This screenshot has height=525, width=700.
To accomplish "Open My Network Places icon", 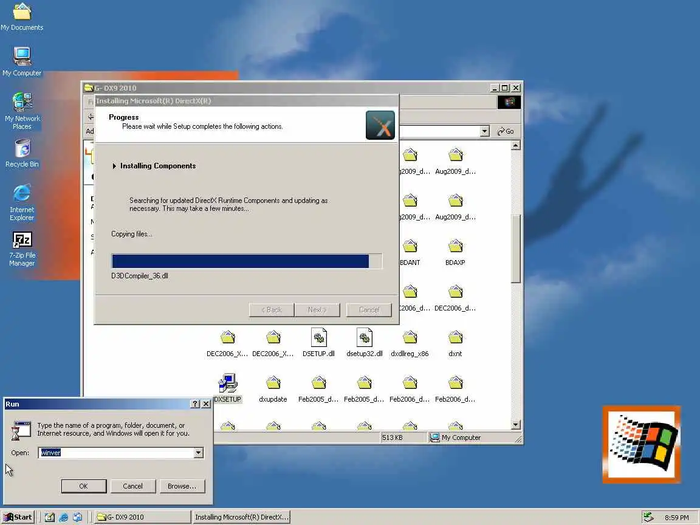I will 22,111.
